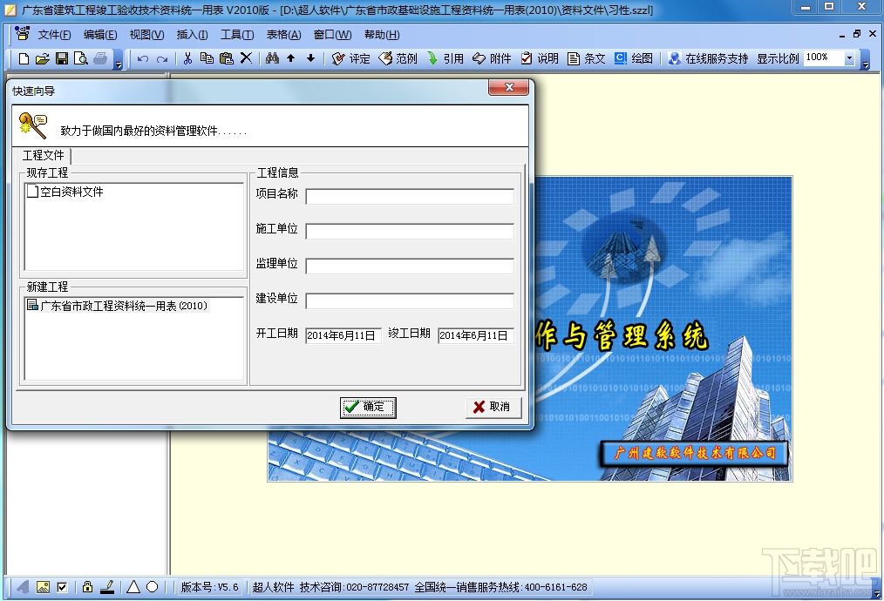Click the Redo arrow icon
The height and width of the screenshot is (601, 884).
click(162, 58)
